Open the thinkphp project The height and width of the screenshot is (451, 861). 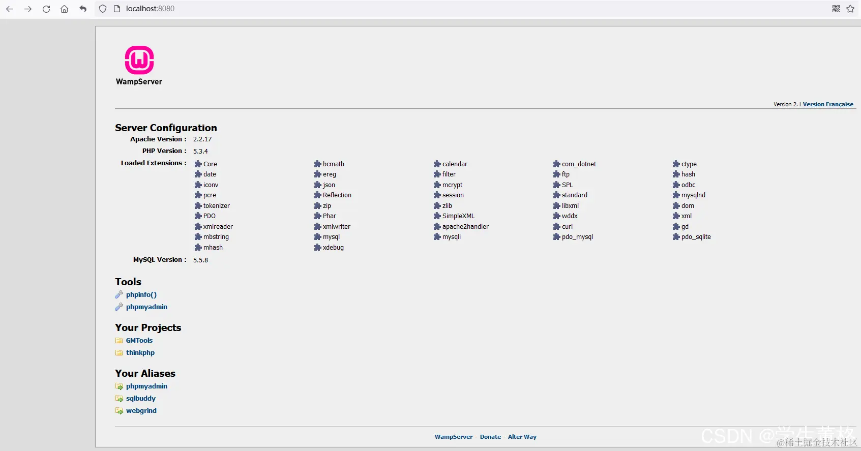tap(140, 353)
